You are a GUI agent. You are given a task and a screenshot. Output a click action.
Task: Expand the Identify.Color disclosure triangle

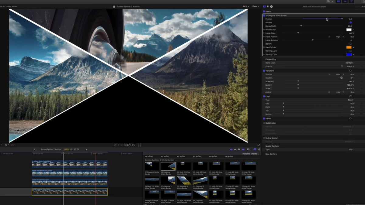point(264,47)
